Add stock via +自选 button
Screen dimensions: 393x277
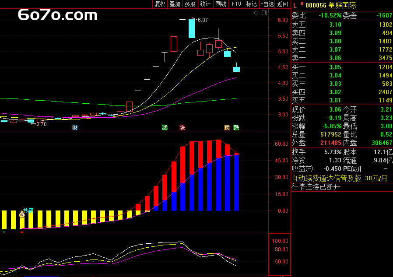pos(267,4)
